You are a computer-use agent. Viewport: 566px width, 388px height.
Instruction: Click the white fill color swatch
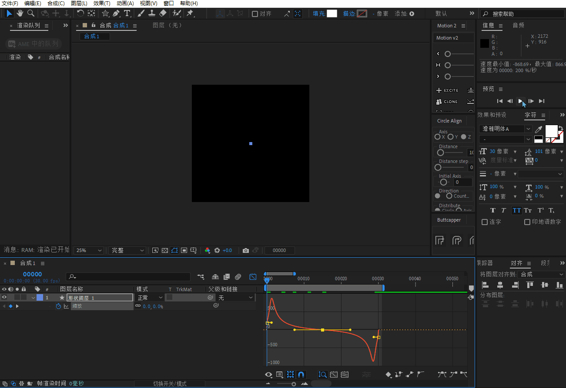pyautogui.click(x=332, y=13)
